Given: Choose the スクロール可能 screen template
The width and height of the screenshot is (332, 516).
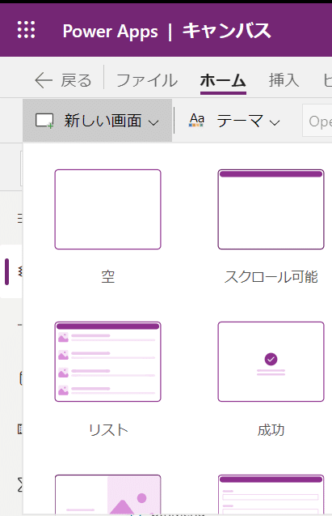Looking at the screenshot, I should [271, 209].
